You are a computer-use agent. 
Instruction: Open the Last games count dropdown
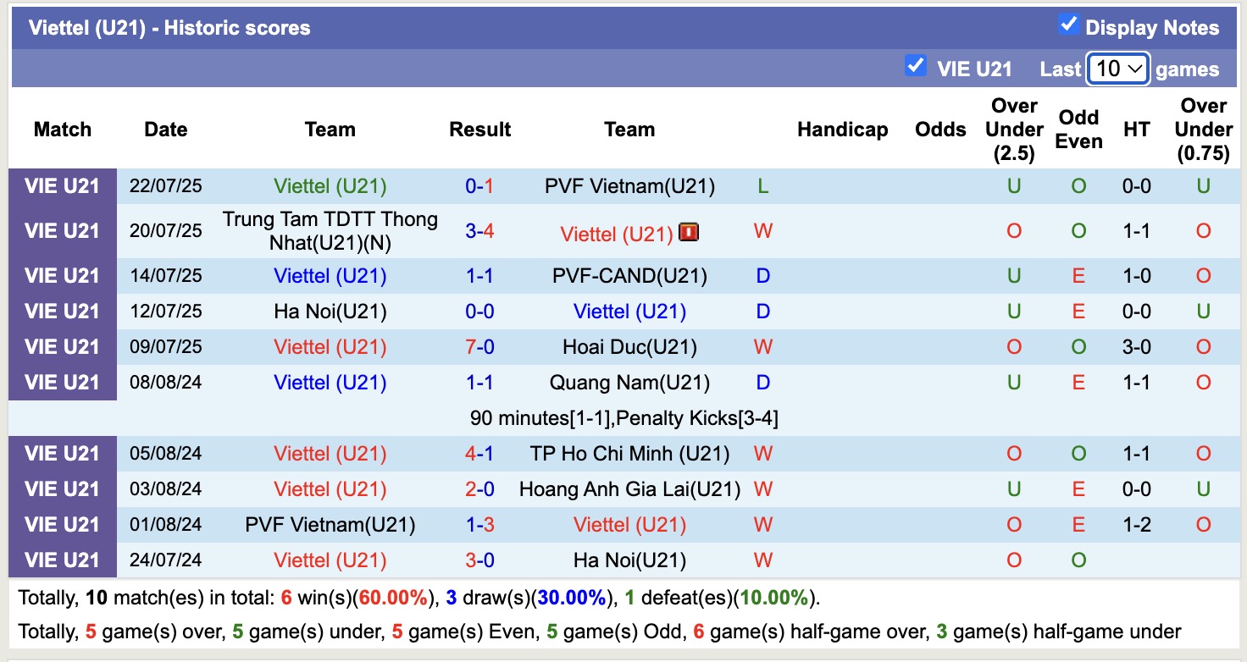pos(1117,68)
